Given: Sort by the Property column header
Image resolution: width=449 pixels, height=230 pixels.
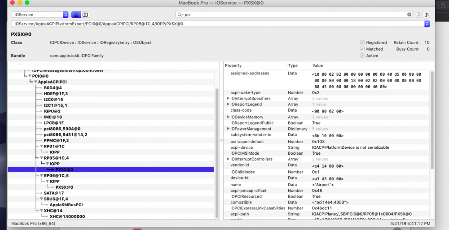Looking at the screenshot, I should (x=254, y=65).
